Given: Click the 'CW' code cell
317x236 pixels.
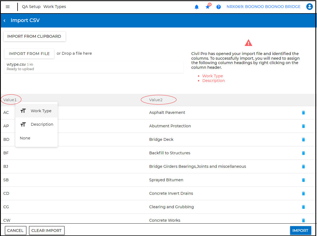Looking at the screenshot, I should pos(7,220).
